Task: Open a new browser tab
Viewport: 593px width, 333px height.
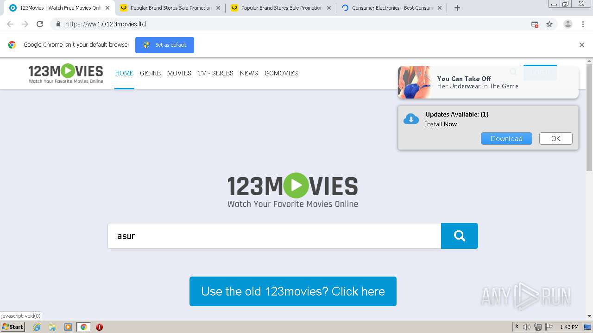Action: tap(457, 8)
